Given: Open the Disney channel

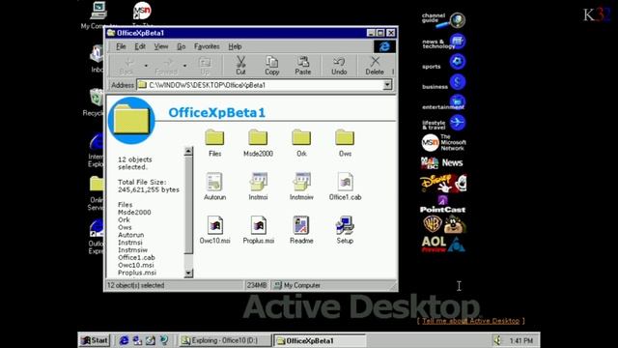Looking at the screenshot, I should tap(443, 184).
